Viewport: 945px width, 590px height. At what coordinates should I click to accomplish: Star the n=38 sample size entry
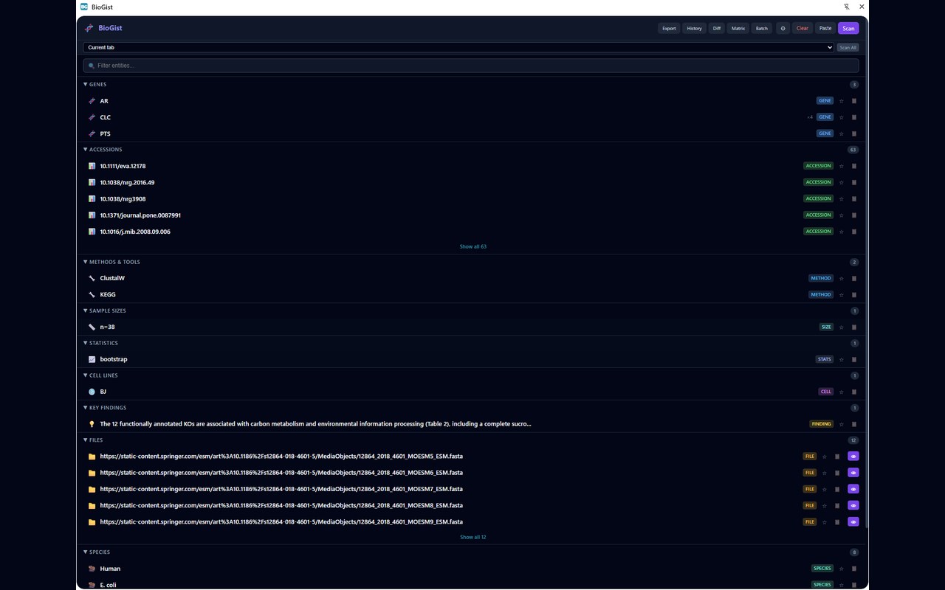[x=842, y=327]
